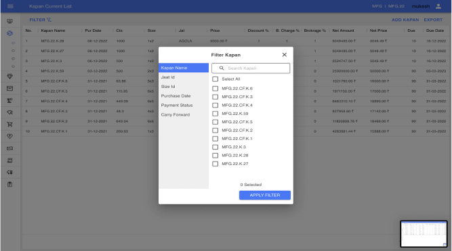The height and width of the screenshot is (251, 452).
Task: Click the 0 Selected counter text
Action: click(x=251, y=185)
